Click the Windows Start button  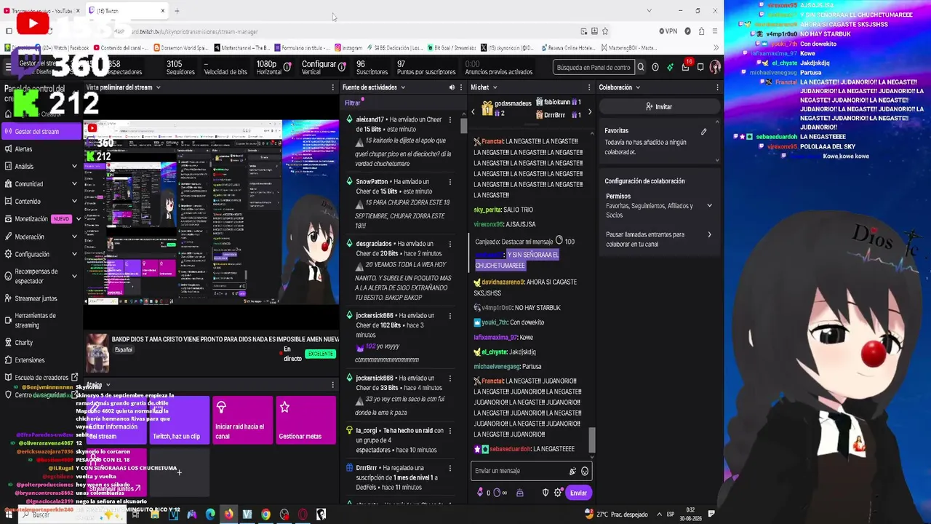coord(7,515)
